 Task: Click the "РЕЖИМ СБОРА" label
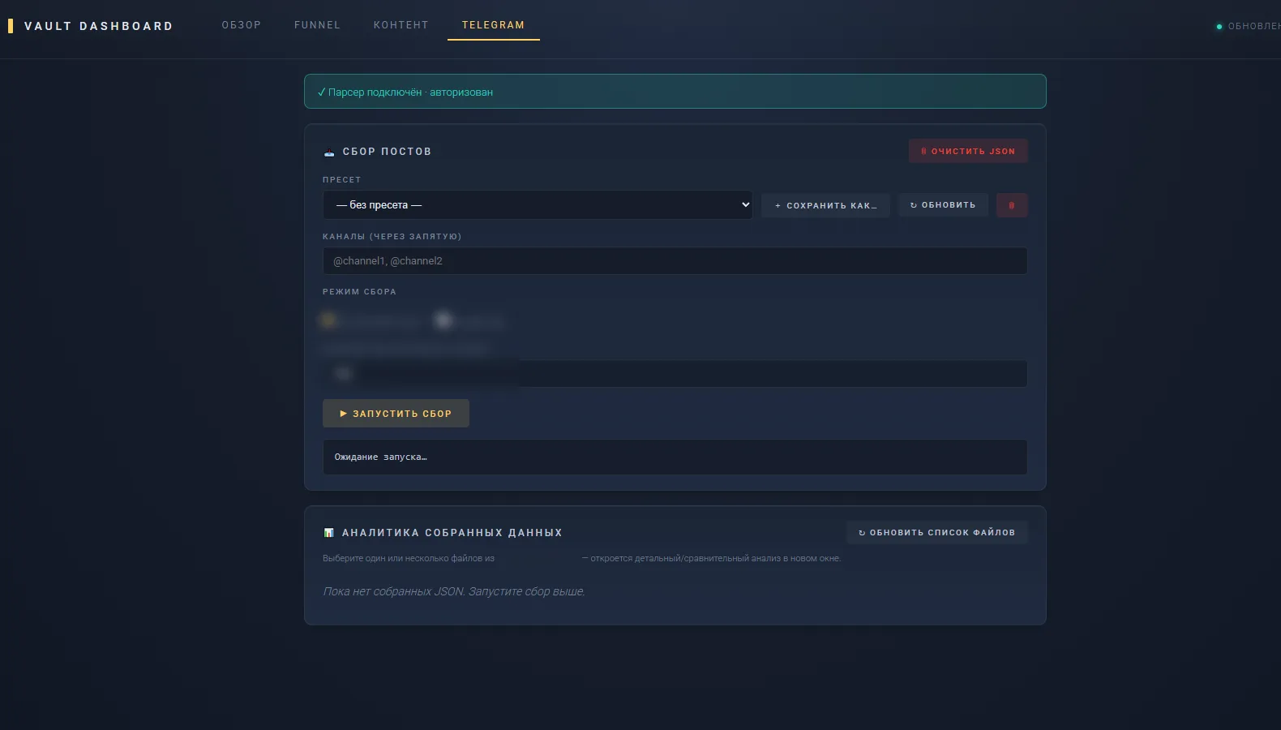point(359,292)
